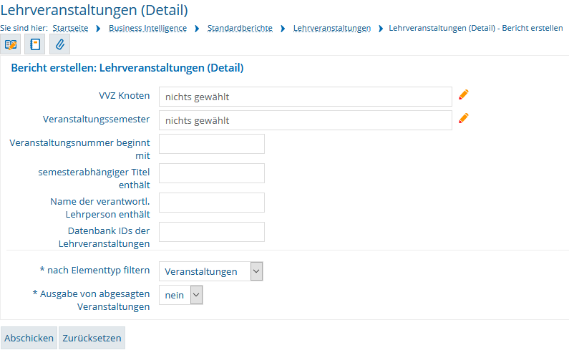Click the Veranstaltungssemester selection box
This screenshot has height=350, width=569.
(x=306, y=120)
